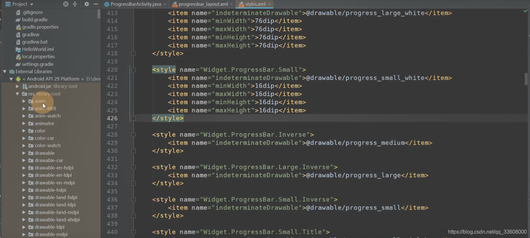Select drawable-land-xhdpi folder
Viewport: 530px width, 238px height.
57,220
